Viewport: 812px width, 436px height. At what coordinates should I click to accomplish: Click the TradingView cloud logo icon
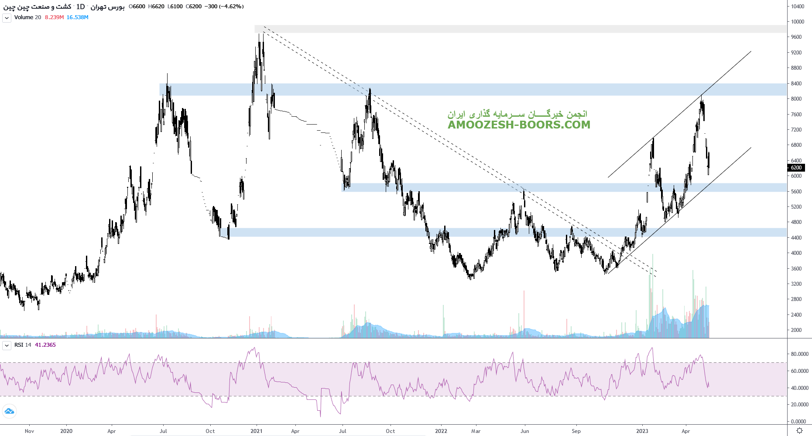pyautogui.click(x=9, y=411)
